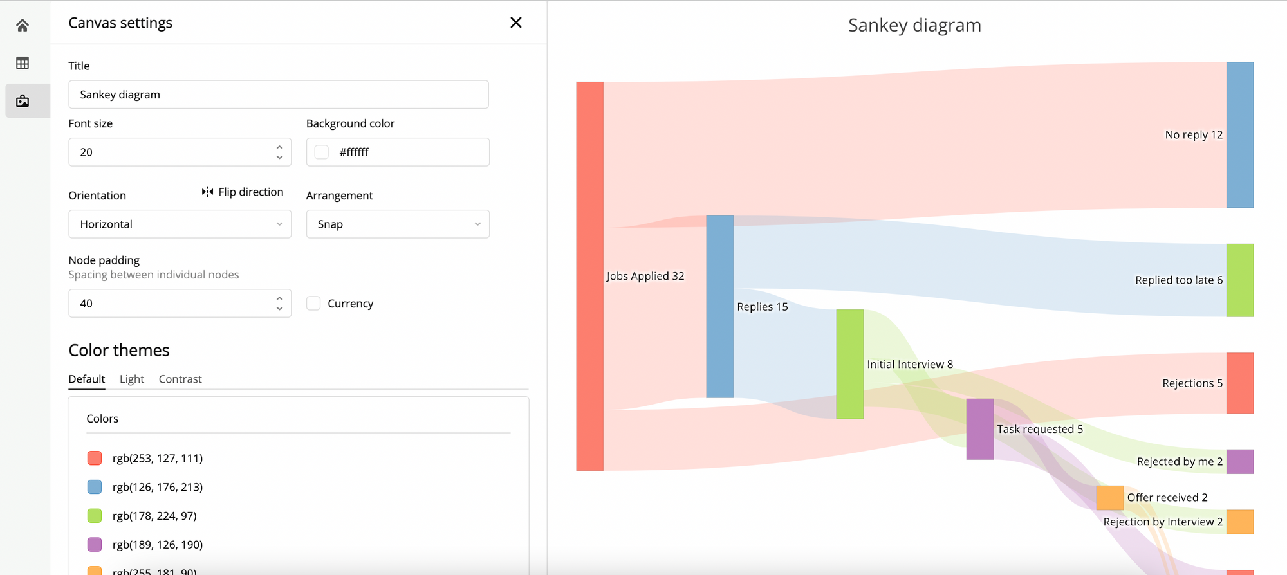The image size is (1287, 575).
Task: Click the rgb(253, 127, 111) color value text
Action: [x=158, y=458]
